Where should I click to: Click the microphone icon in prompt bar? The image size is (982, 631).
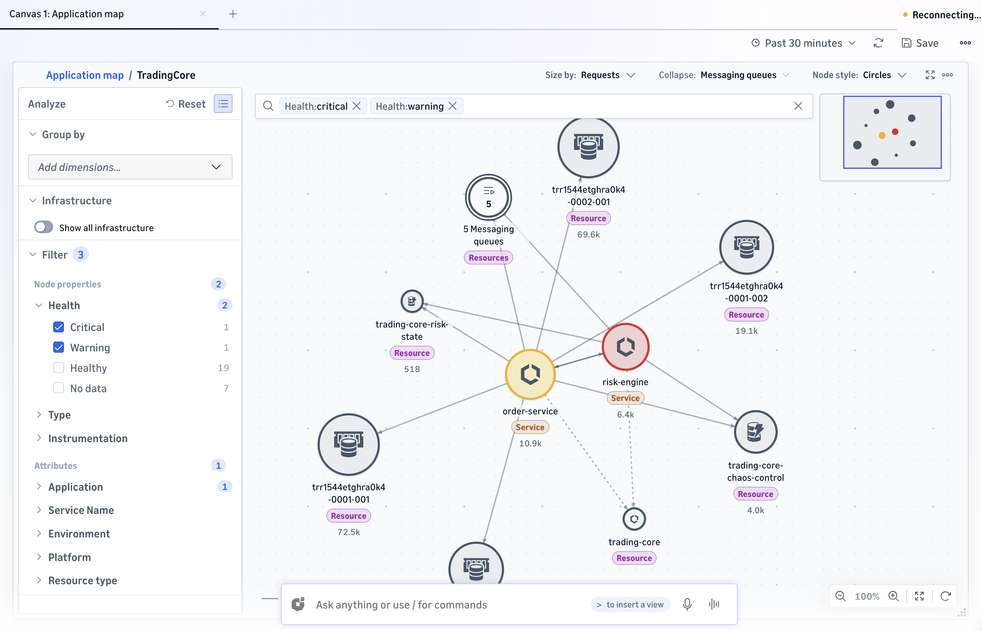pyautogui.click(x=687, y=604)
